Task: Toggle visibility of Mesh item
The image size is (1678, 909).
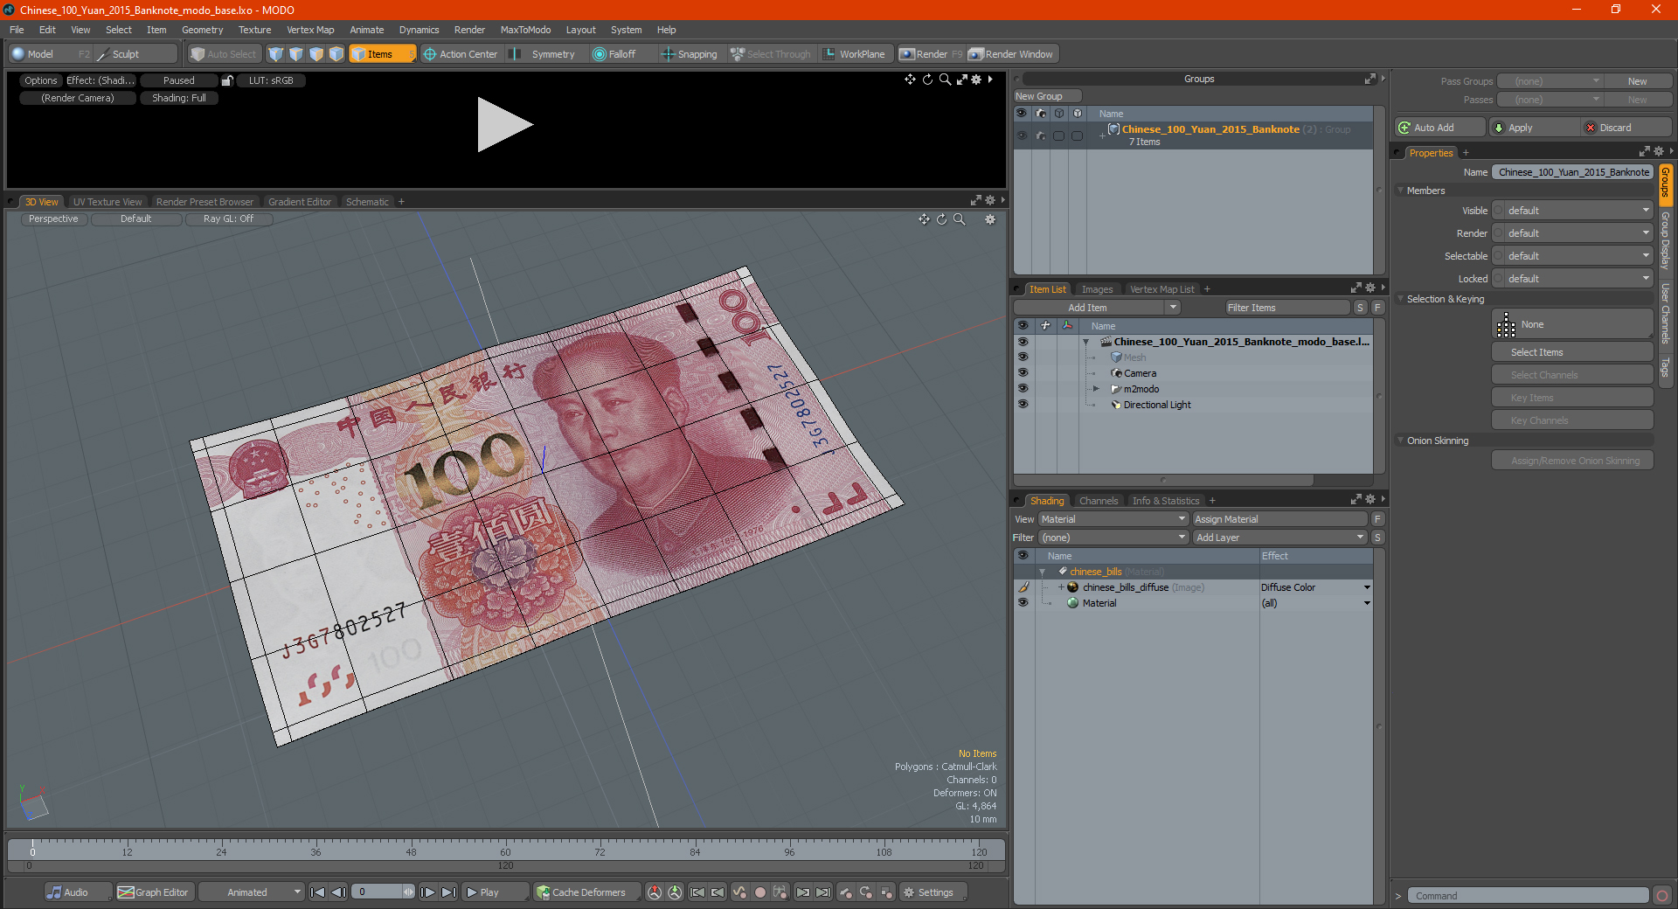Action: (1023, 357)
